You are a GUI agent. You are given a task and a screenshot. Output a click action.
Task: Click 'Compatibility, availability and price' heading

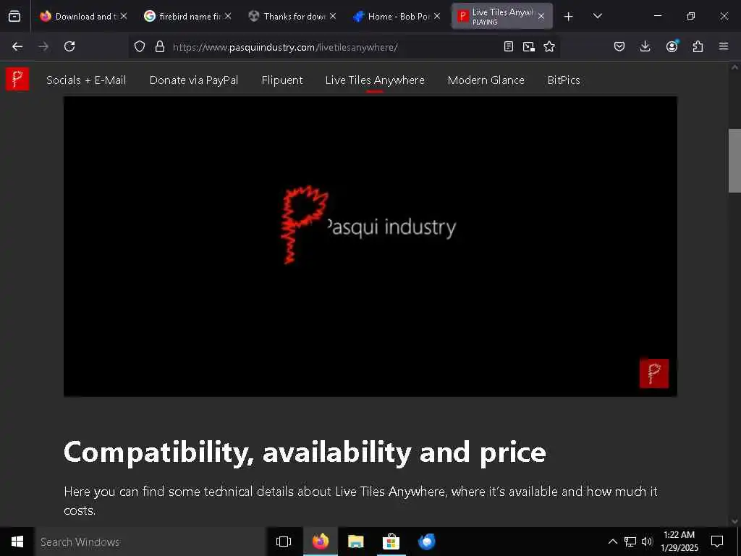(305, 452)
